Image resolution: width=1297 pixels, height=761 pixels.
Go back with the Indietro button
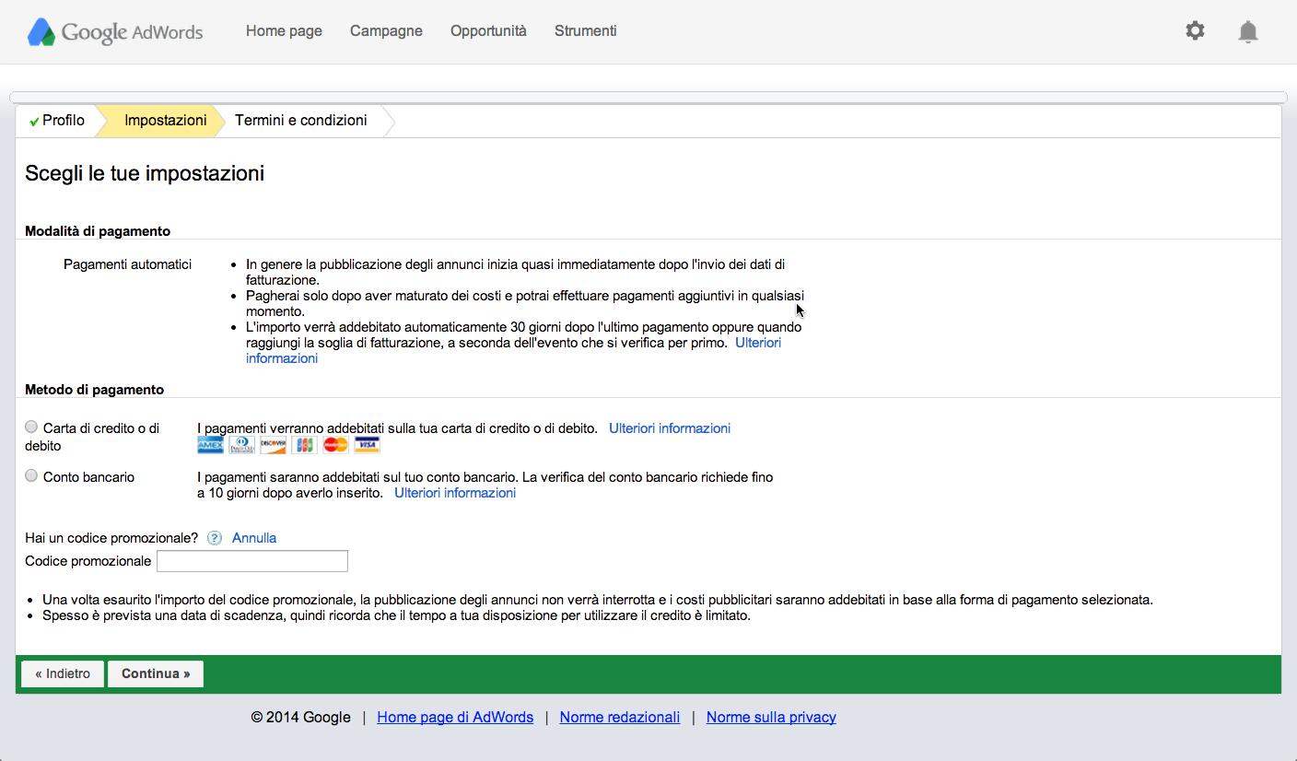tap(63, 674)
